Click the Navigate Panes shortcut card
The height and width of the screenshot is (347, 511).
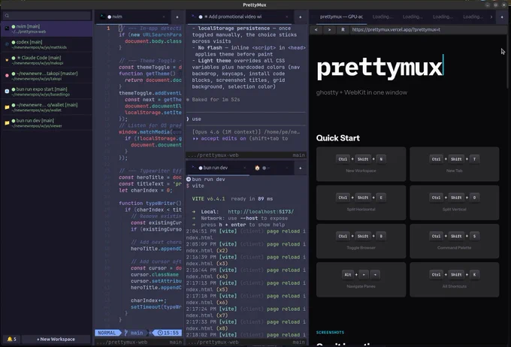361,279
